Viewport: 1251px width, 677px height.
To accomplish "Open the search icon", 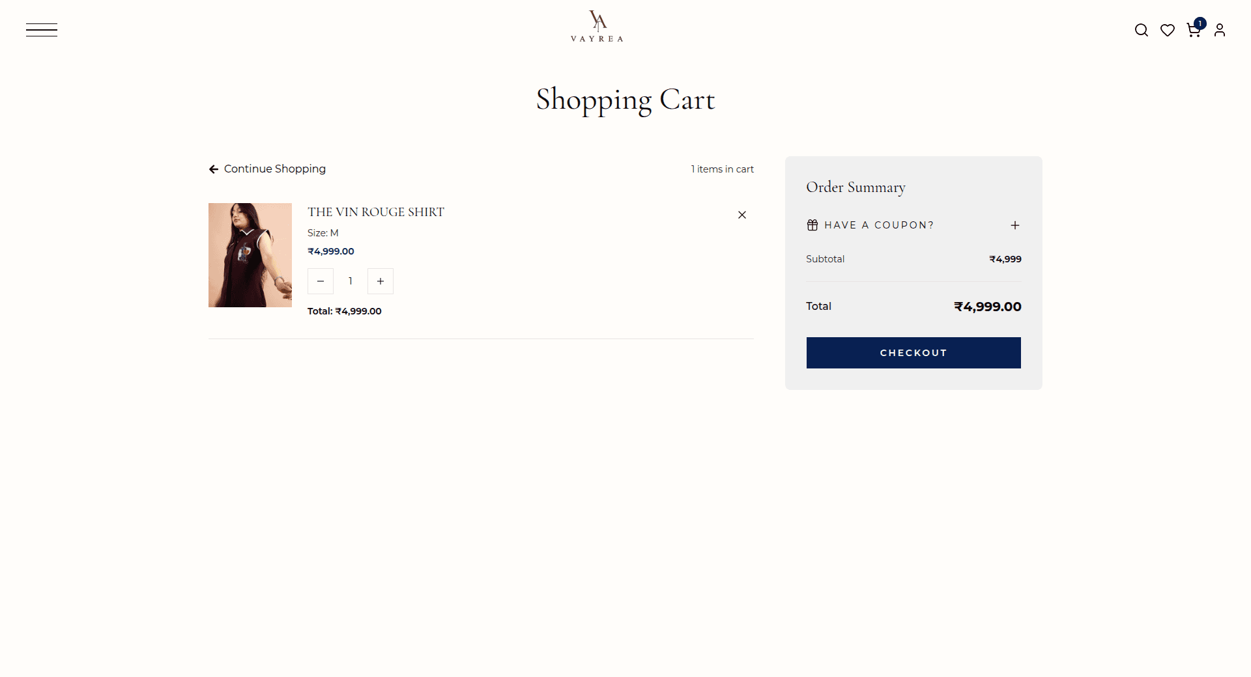I will (1141, 30).
